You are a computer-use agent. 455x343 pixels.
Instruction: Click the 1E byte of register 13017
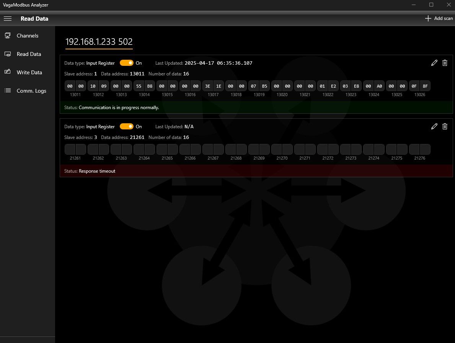[x=219, y=86]
